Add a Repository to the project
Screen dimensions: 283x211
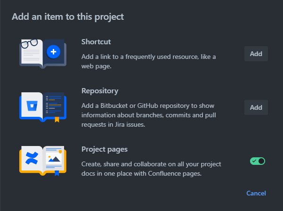256,107
